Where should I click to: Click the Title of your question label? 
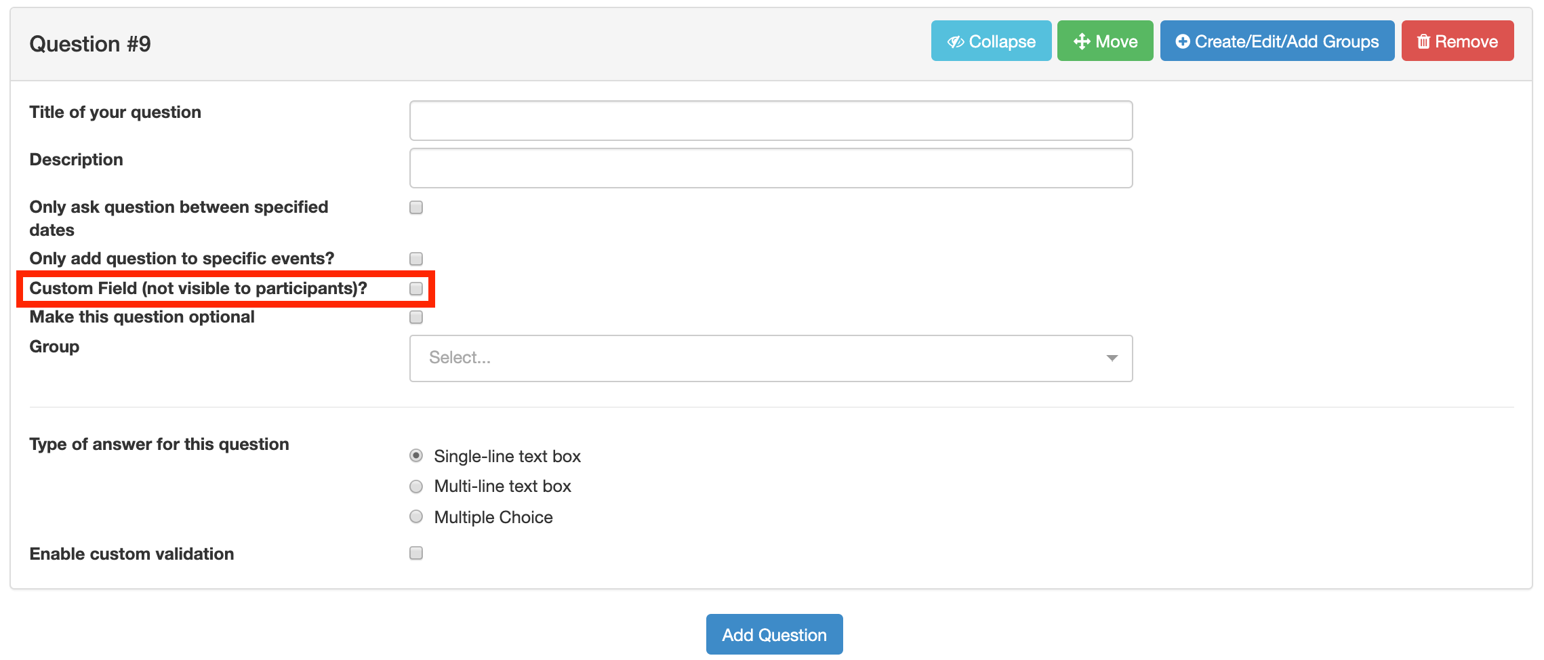point(115,112)
